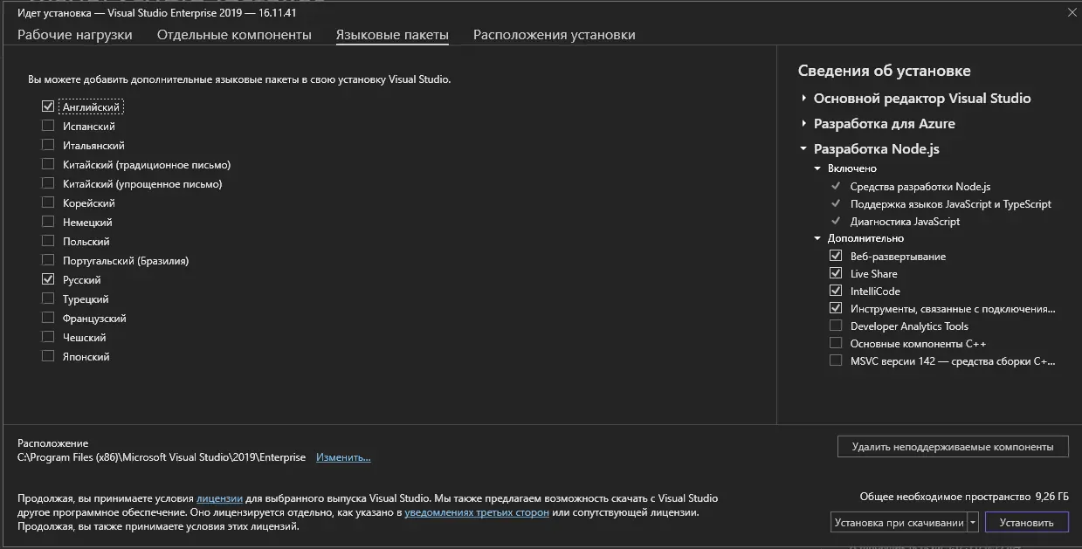Image resolution: width=1082 pixels, height=549 pixels.
Task: Uncheck the Английский language pack
Action: 48,107
